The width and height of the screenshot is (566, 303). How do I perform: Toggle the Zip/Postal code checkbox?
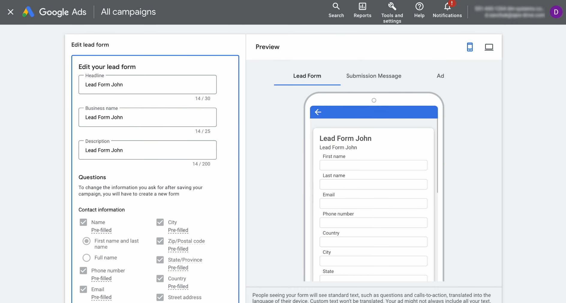pyautogui.click(x=160, y=241)
